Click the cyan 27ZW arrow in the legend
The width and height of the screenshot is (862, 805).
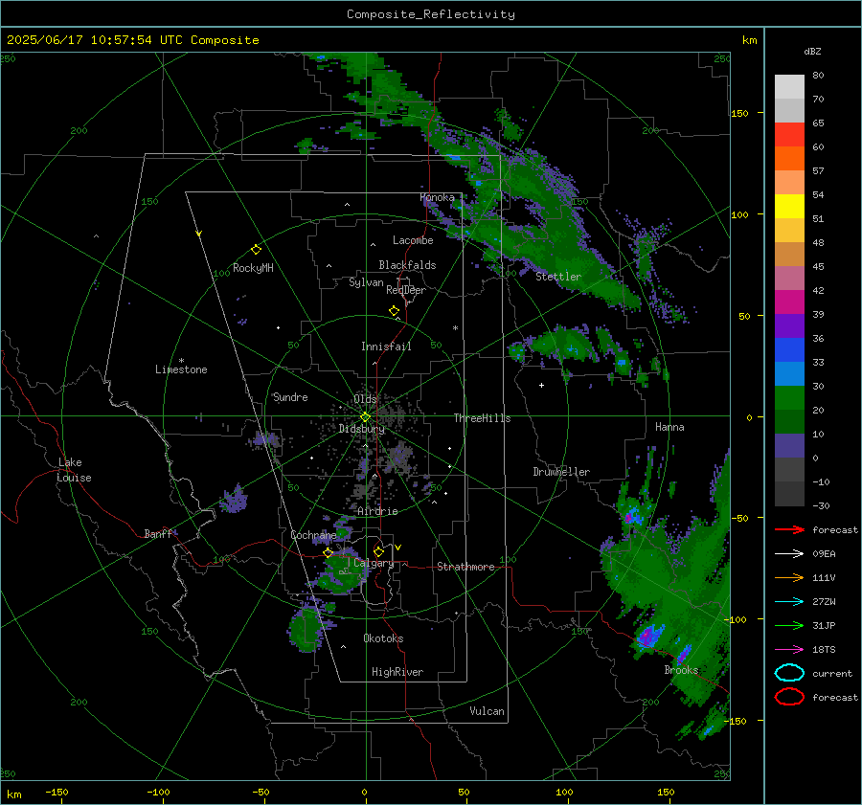click(x=789, y=602)
